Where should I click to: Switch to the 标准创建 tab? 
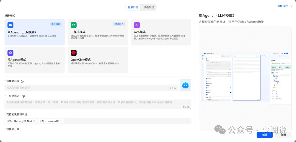pyautogui.click(x=133, y=7)
